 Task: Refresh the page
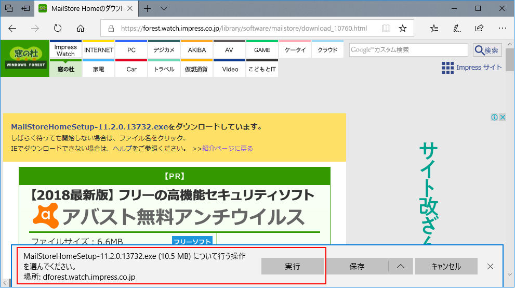click(x=58, y=28)
